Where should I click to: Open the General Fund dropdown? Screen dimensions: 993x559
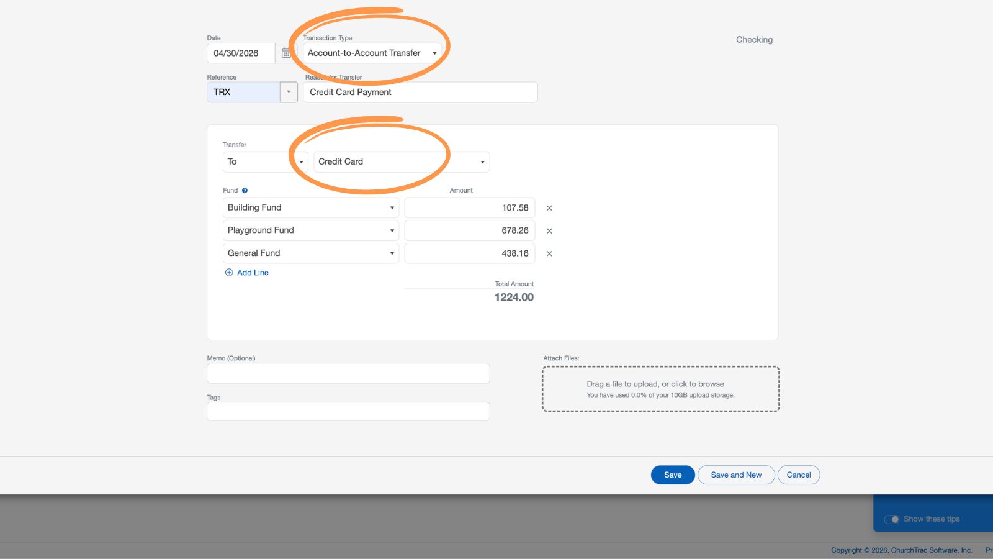tap(310, 253)
